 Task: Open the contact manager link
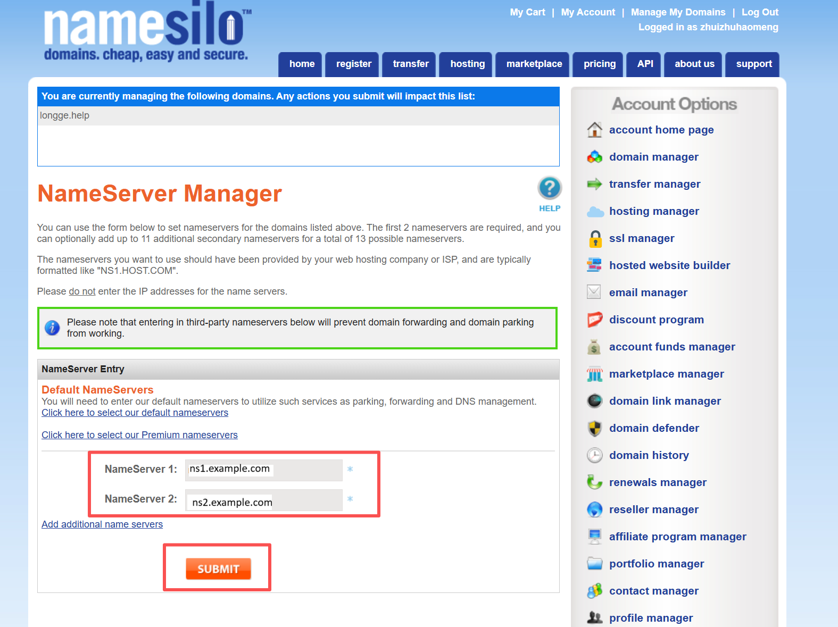pos(653,591)
